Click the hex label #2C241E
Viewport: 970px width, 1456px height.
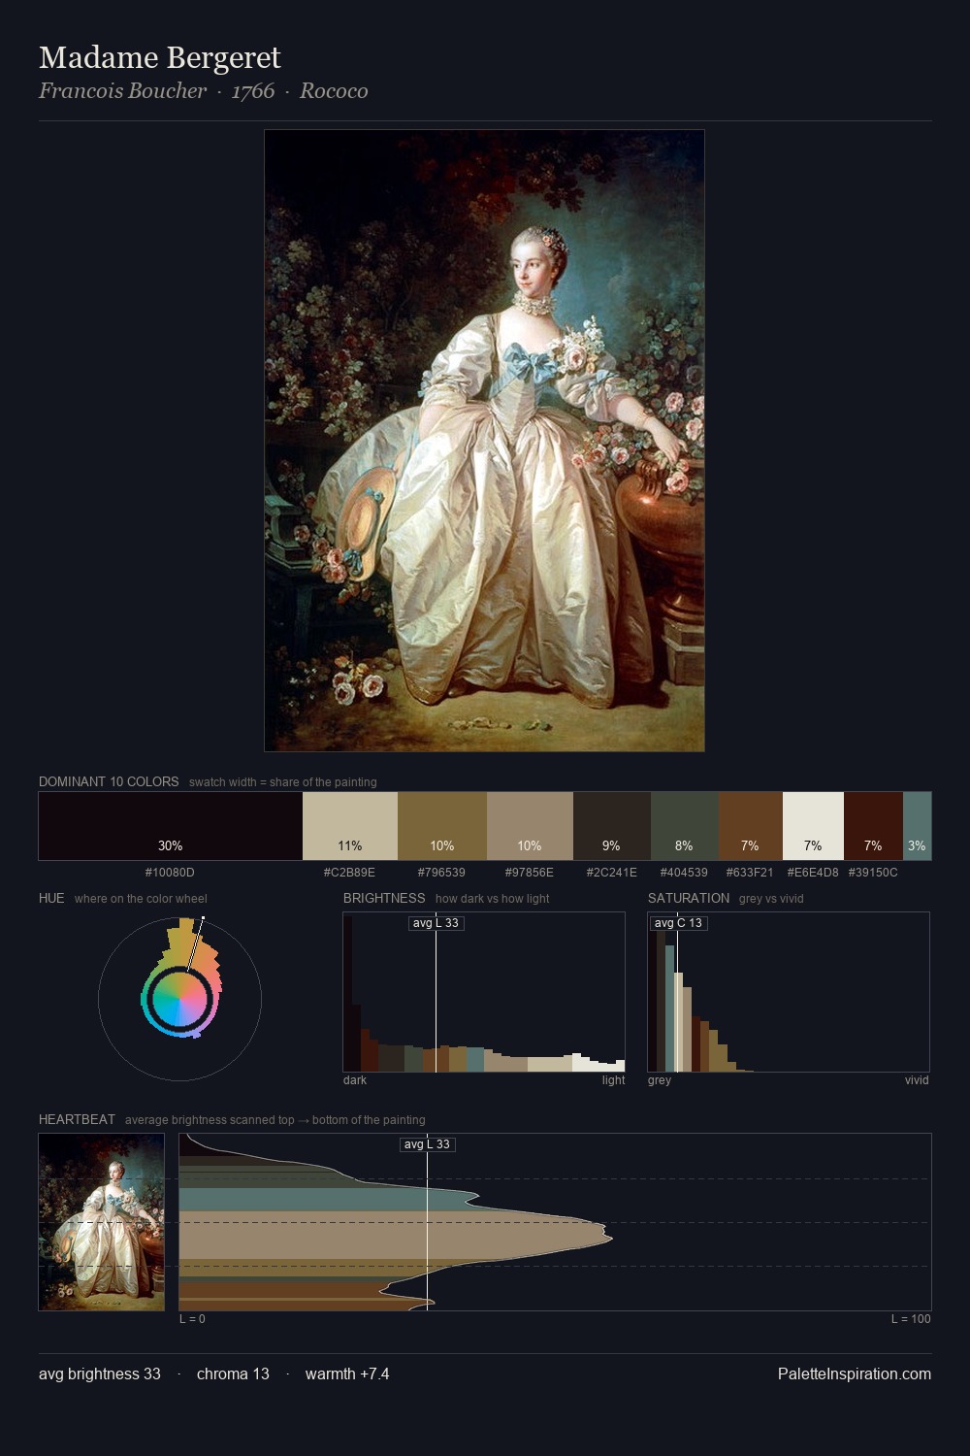(612, 873)
